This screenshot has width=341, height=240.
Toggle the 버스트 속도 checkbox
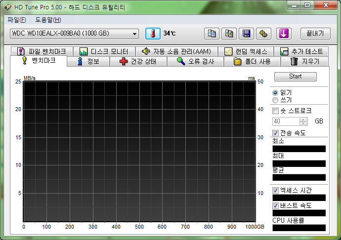pyautogui.click(x=275, y=205)
